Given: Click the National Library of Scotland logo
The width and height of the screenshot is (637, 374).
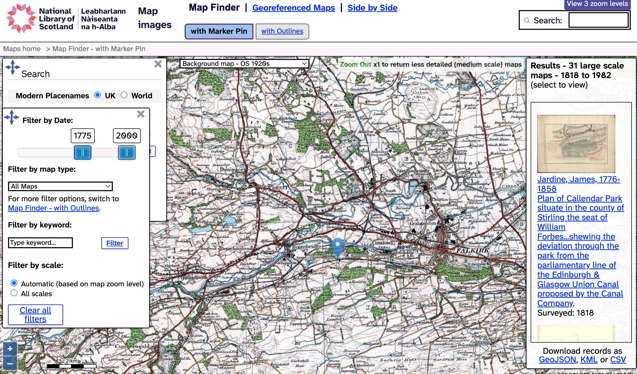Looking at the screenshot, I should point(21,18).
